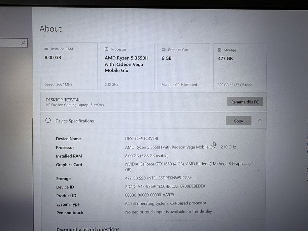This screenshot has height=231, width=308.
Task: Click the Processor row label in specifications
Action: point(65,148)
